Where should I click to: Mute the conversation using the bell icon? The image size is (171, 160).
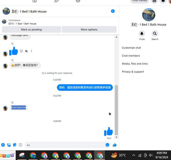(142, 34)
